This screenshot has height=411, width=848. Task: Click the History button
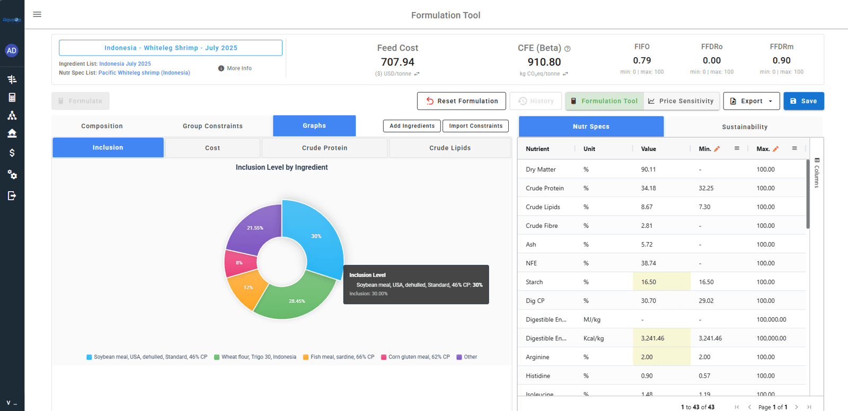(536, 101)
